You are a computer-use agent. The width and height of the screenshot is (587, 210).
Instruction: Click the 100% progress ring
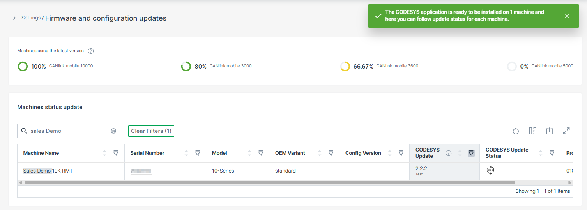[23, 67]
